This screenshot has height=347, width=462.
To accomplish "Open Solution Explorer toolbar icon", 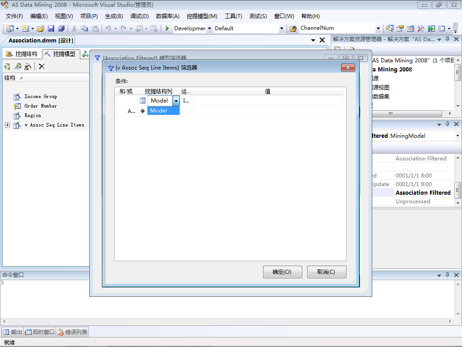I will (390, 28).
